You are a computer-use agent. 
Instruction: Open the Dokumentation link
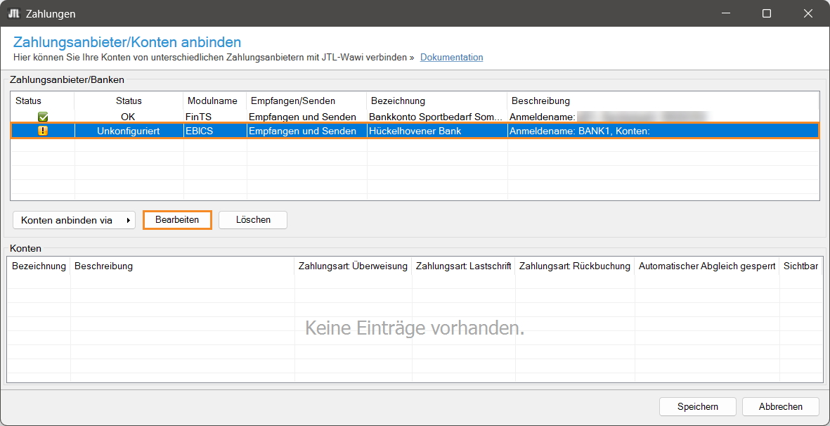451,57
